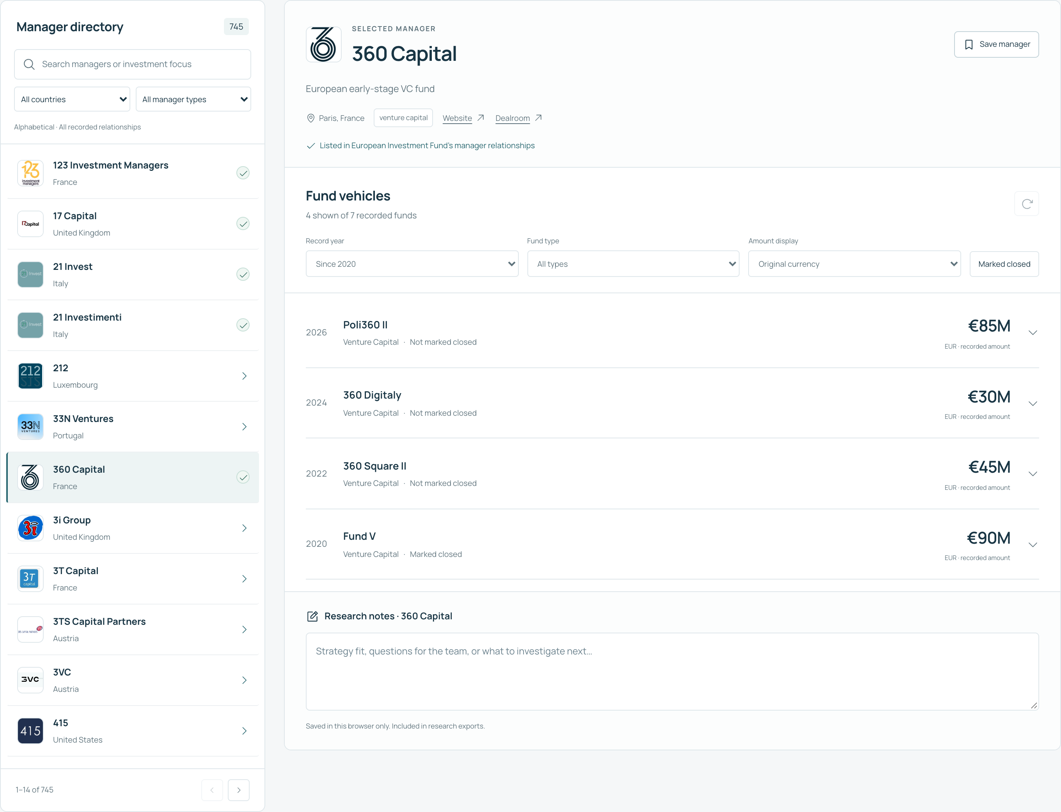Open the All manager types dropdown
This screenshot has width=1061, height=812.
pyautogui.click(x=193, y=99)
